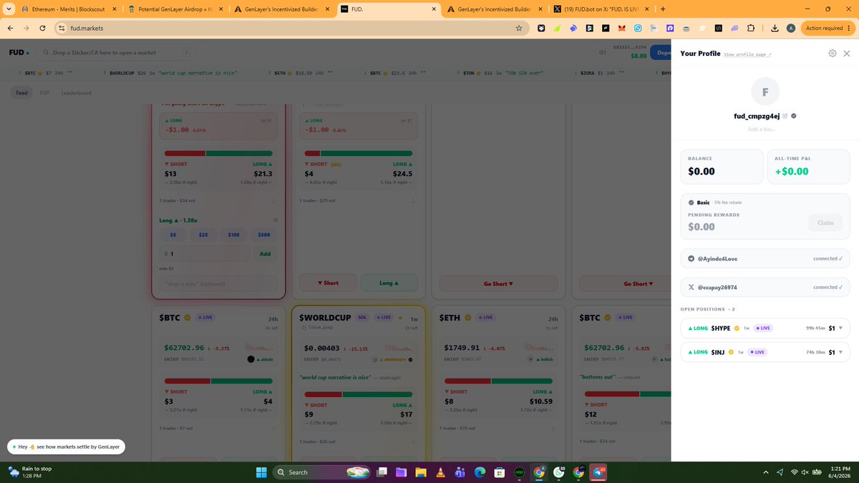This screenshot has width=859, height=483.
Task: Open the View profile page link
Action: coord(748,54)
